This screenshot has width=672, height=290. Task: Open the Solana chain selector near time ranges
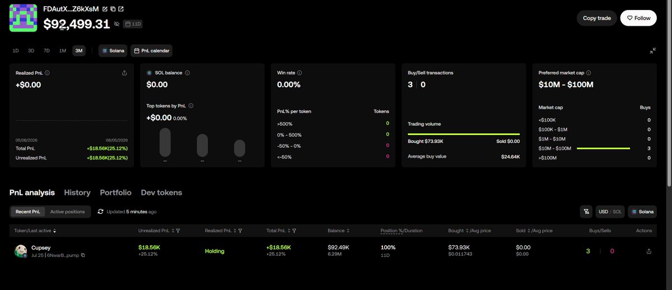[x=113, y=50]
